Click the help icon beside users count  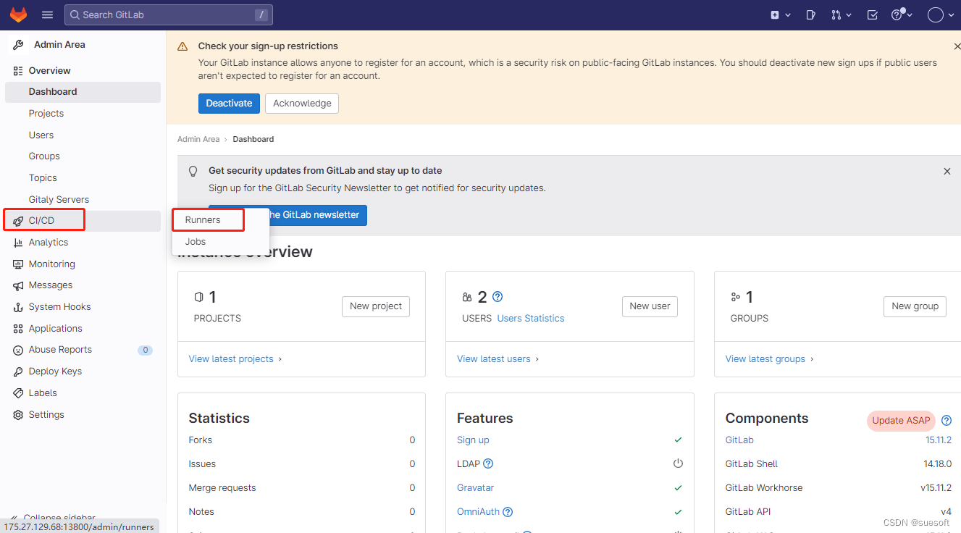pos(498,297)
